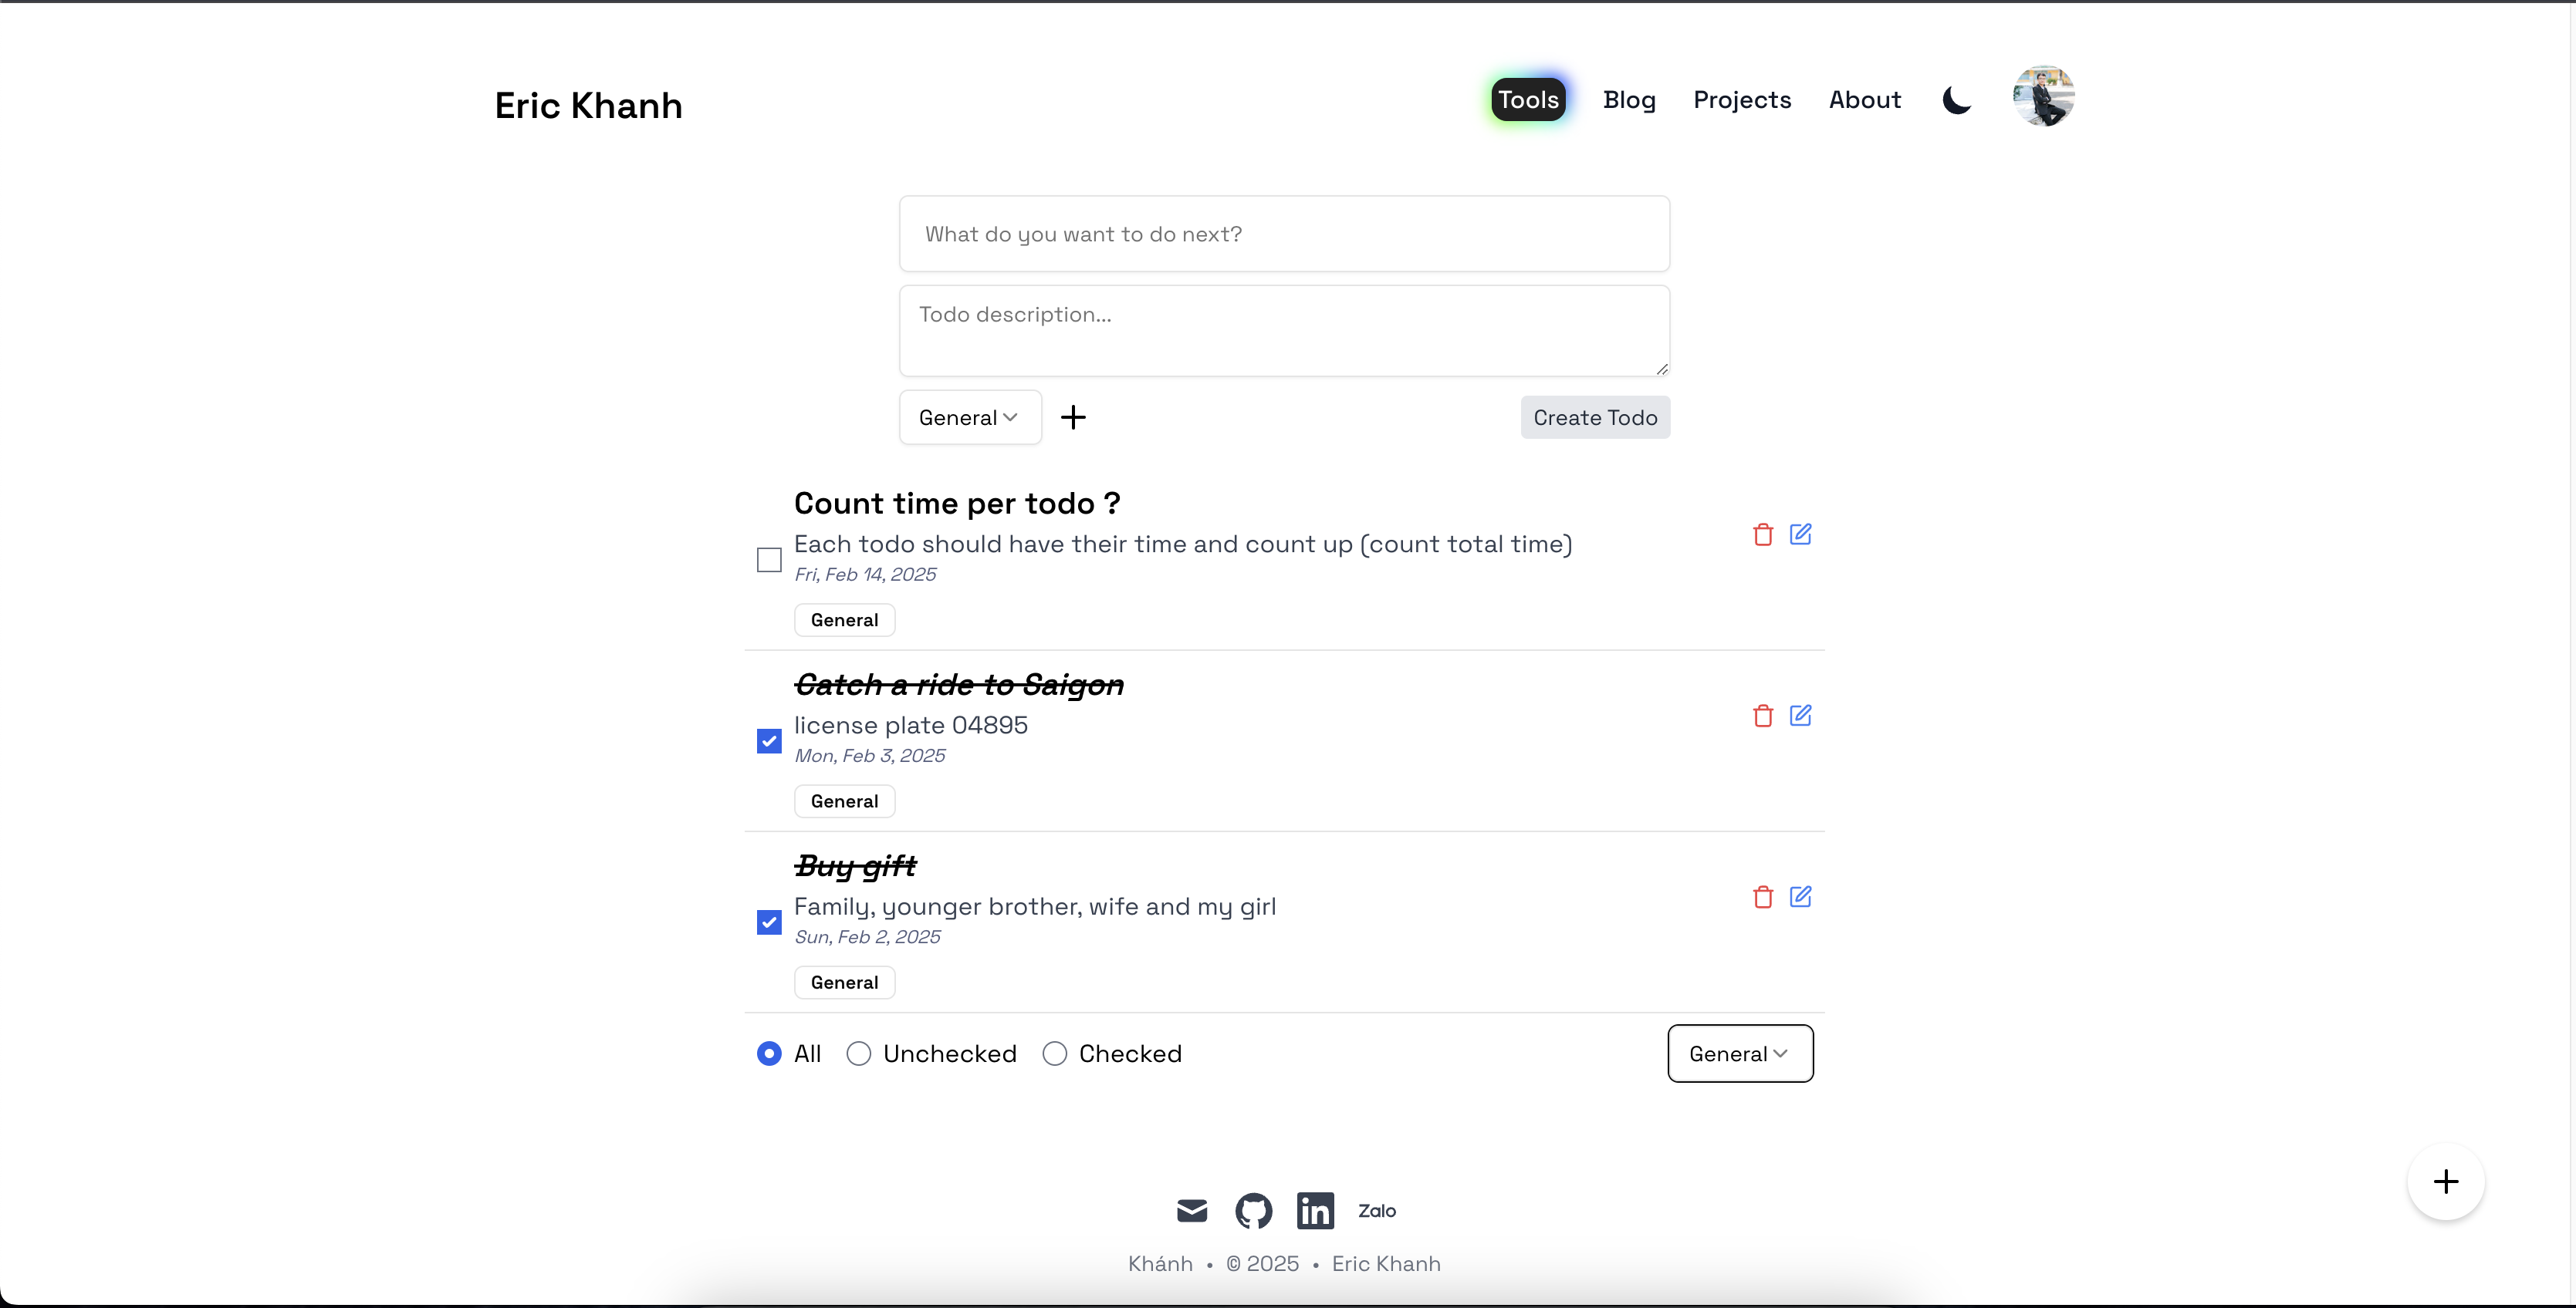This screenshot has width=2576, height=1308.
Task: Open the GitHub profile icon
Action: coord(1253,1210)
